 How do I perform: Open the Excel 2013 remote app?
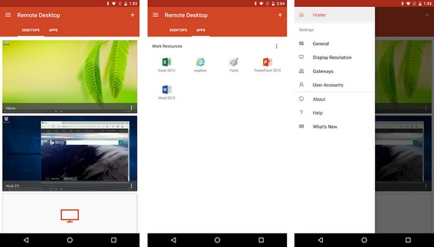coord(167,65)
